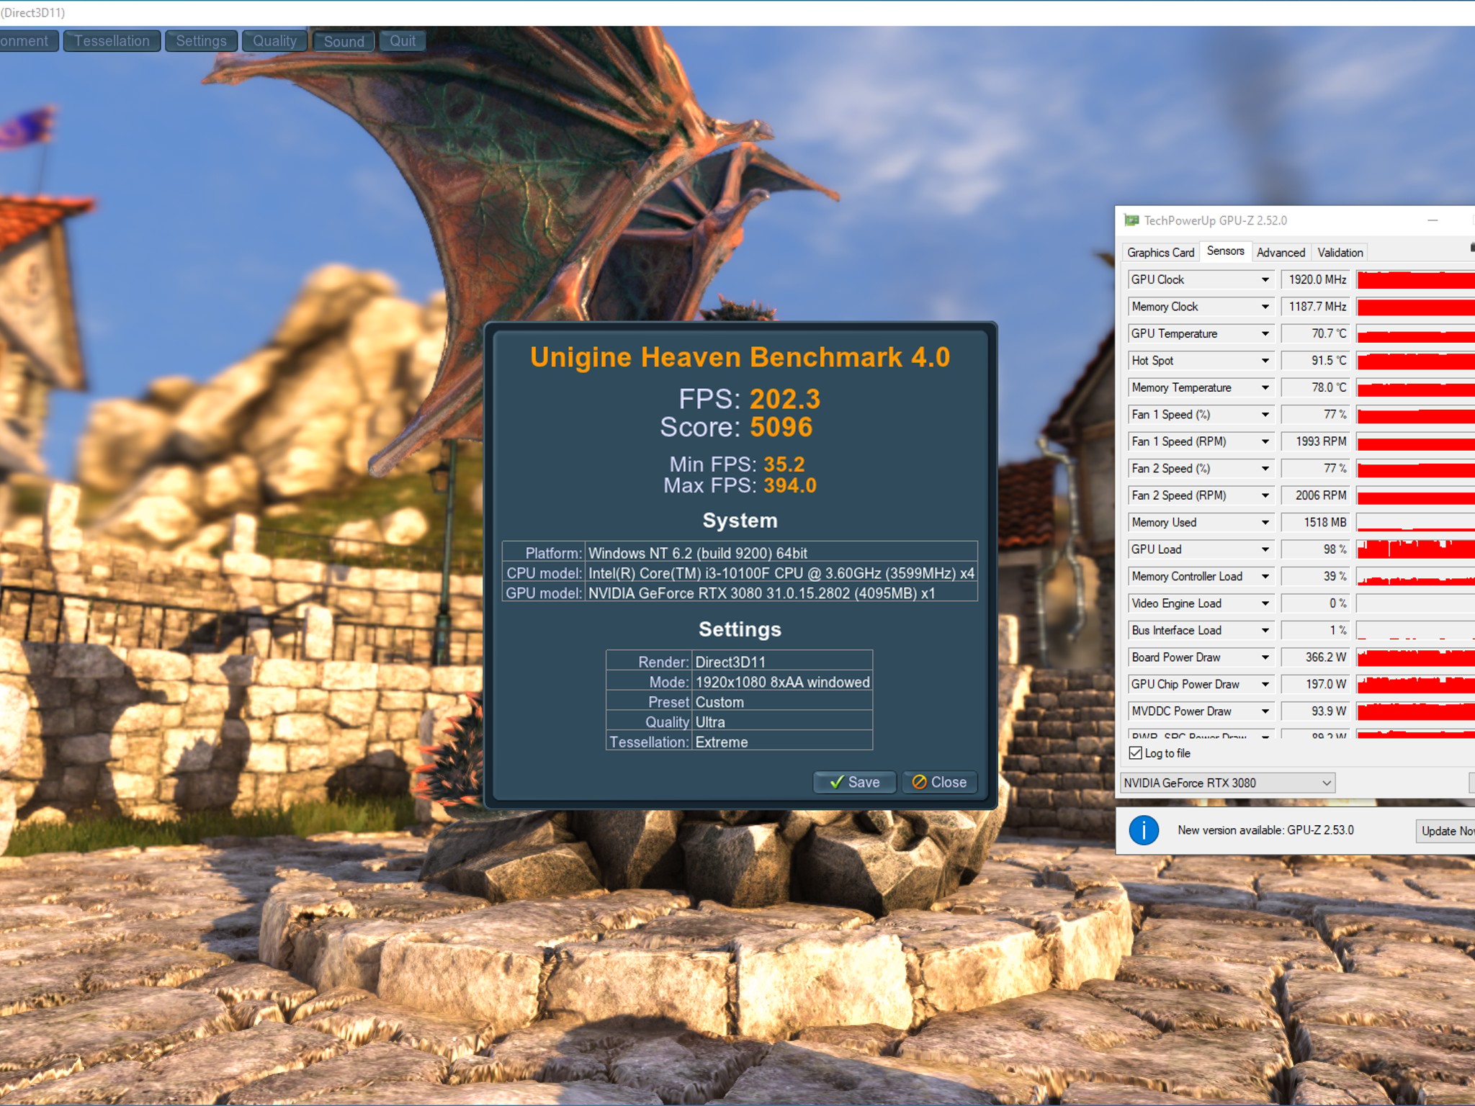Click the CPU model i3-10100F cell
The height and width of the screenshot is (1106, 1475).
coord(781,573)
